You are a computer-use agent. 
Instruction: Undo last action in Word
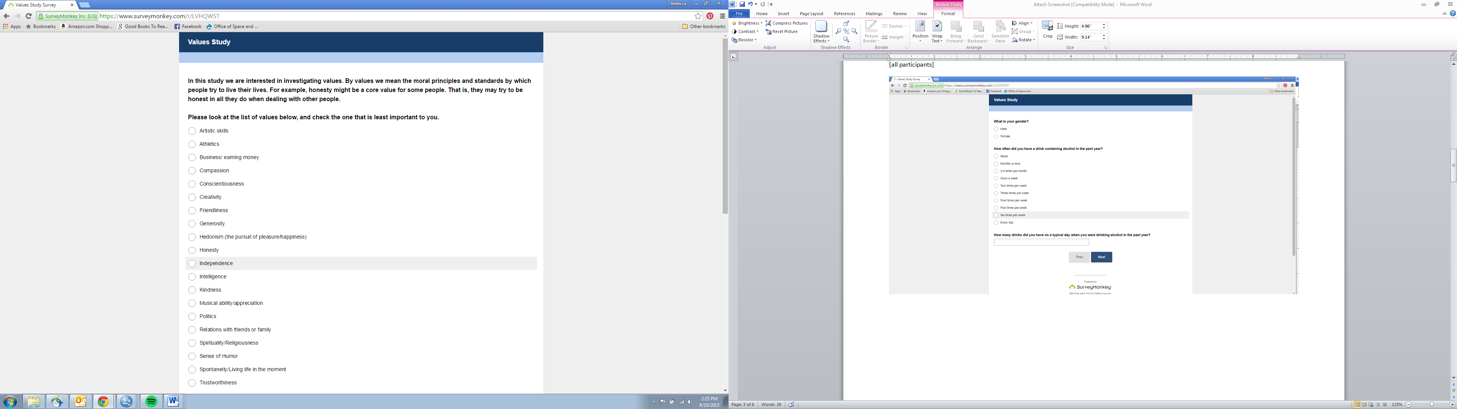[750, 5]
